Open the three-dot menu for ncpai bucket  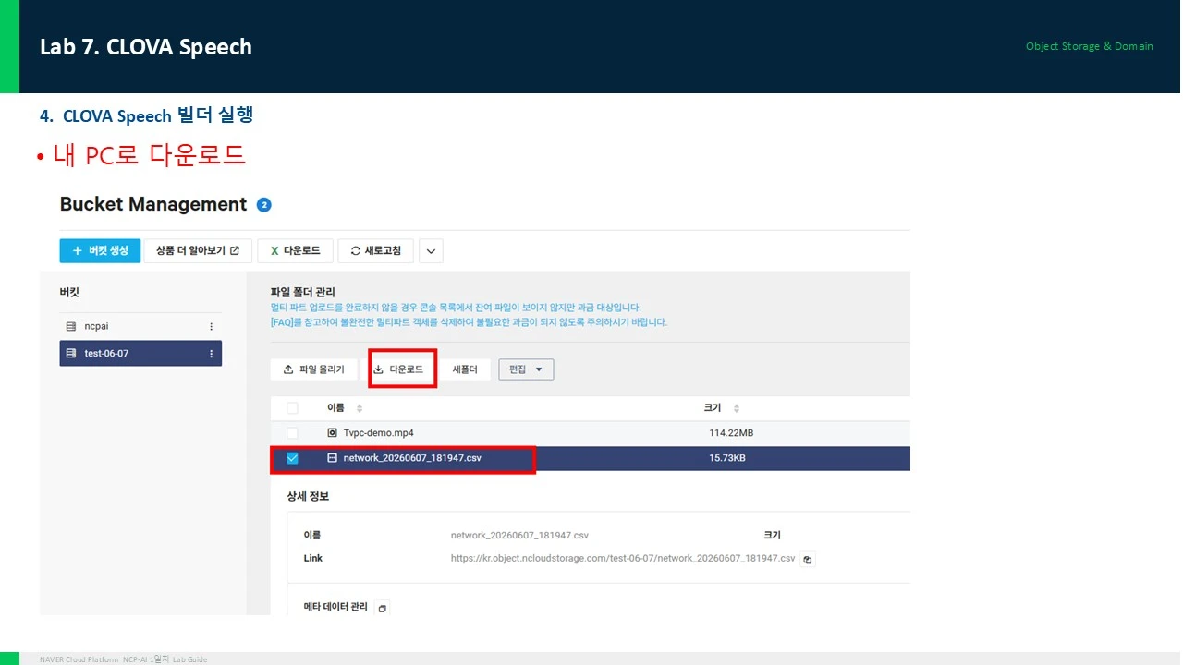[x=211, y=327]
